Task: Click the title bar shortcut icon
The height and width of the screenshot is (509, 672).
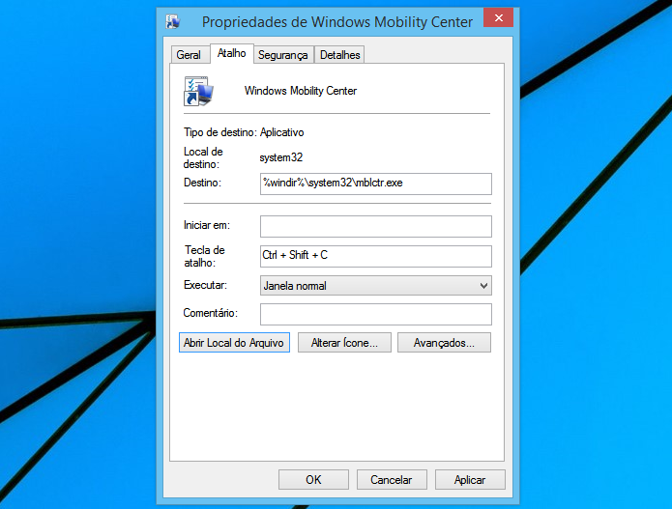Action: click(173, 21)
